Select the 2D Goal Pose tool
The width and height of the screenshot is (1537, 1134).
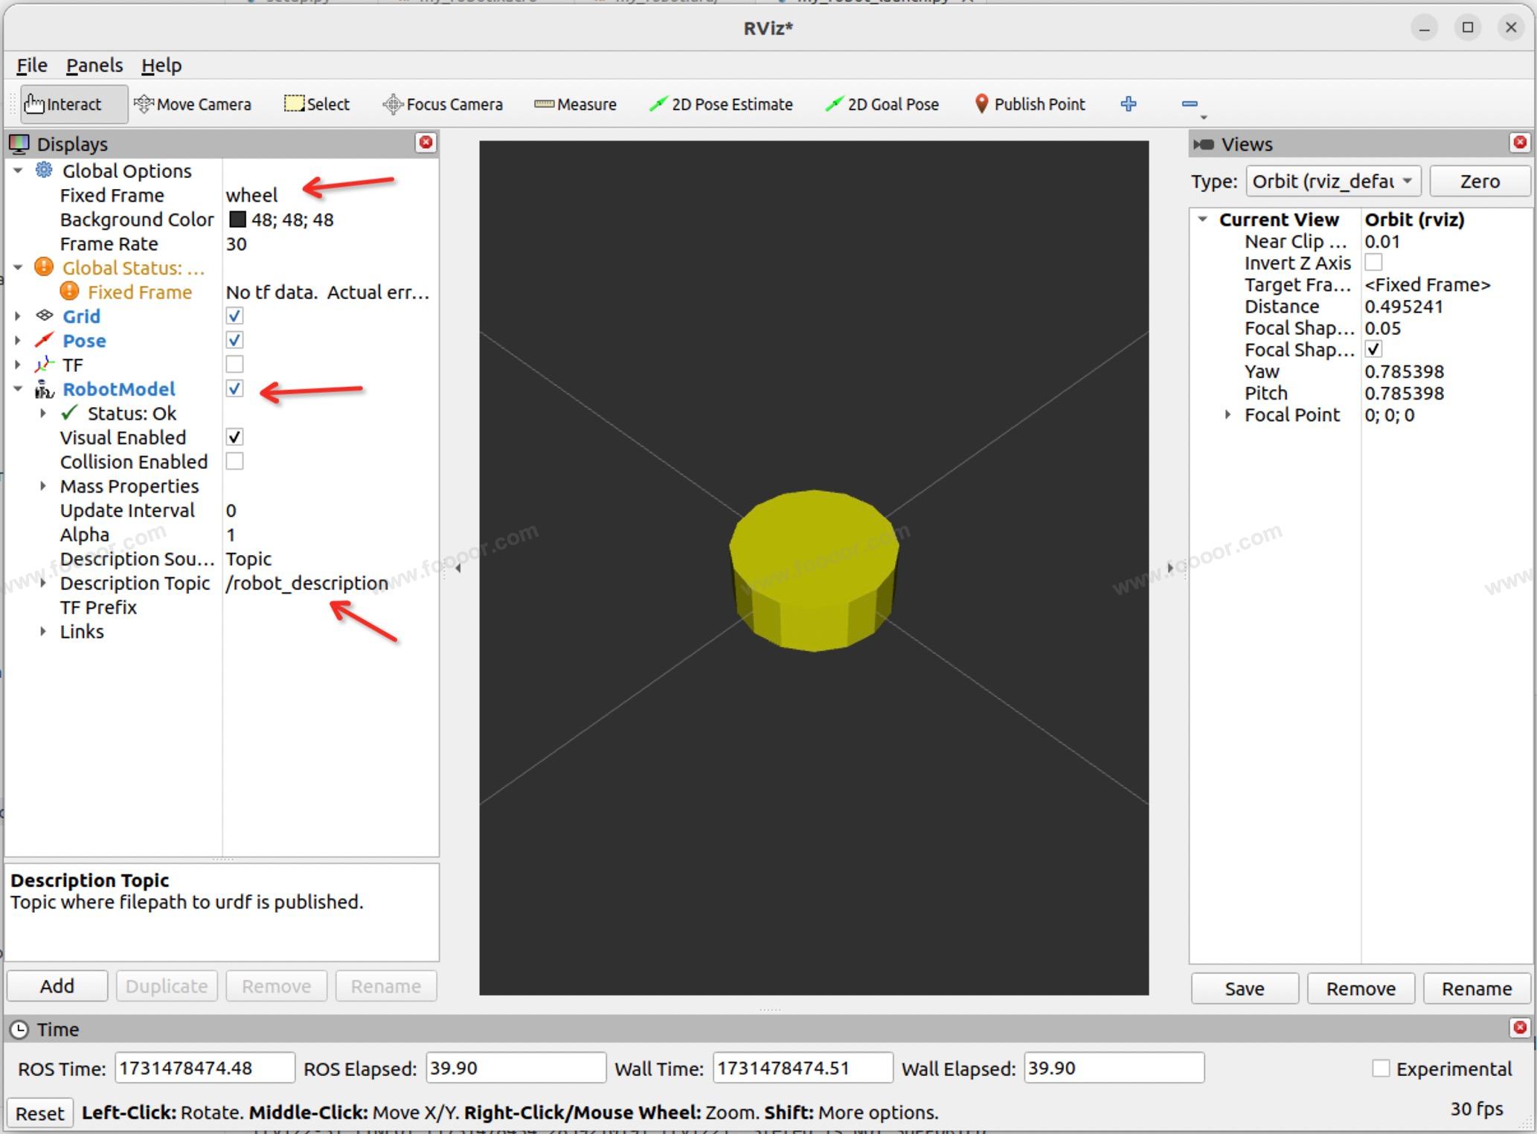tap(882, 104)
